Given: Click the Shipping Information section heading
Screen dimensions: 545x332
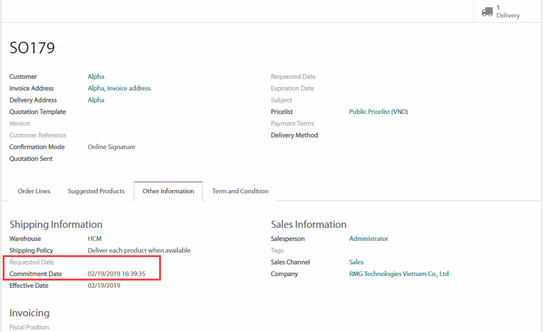Looking at the screenshot, I should click(x=56, y=225).
